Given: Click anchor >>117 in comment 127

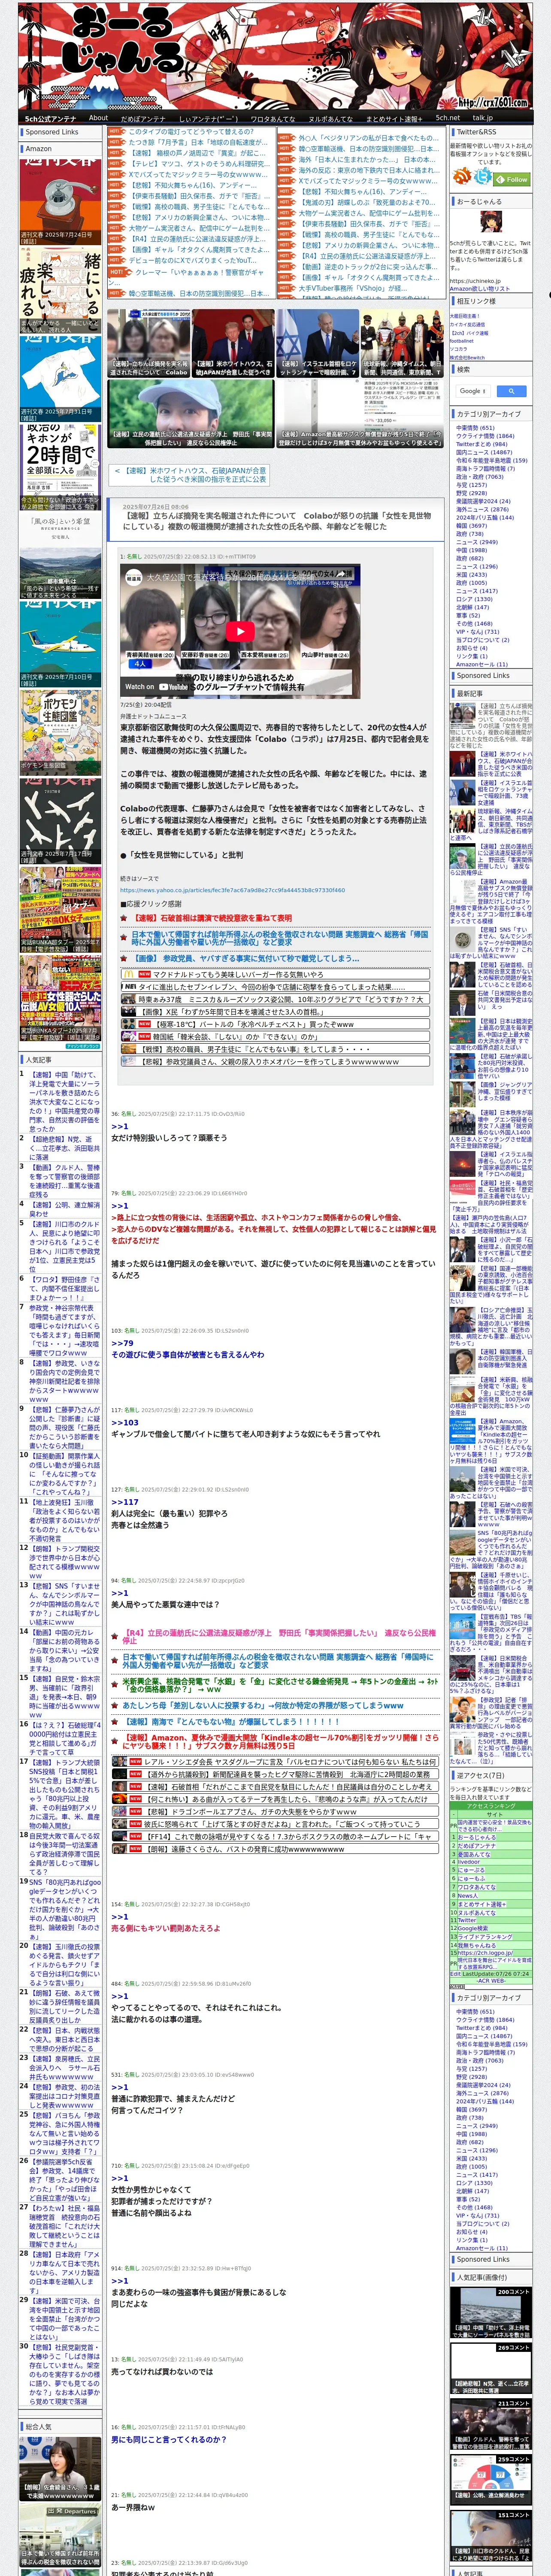Looking at the screenshot, I should 125,1501.
